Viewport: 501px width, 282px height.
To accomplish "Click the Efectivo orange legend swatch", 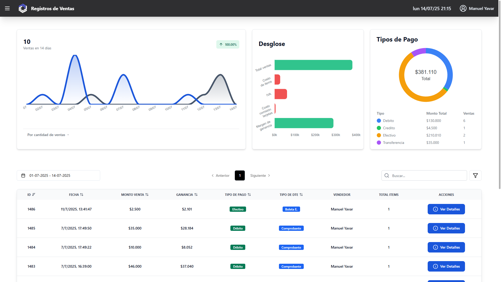I will pos(379,135).
